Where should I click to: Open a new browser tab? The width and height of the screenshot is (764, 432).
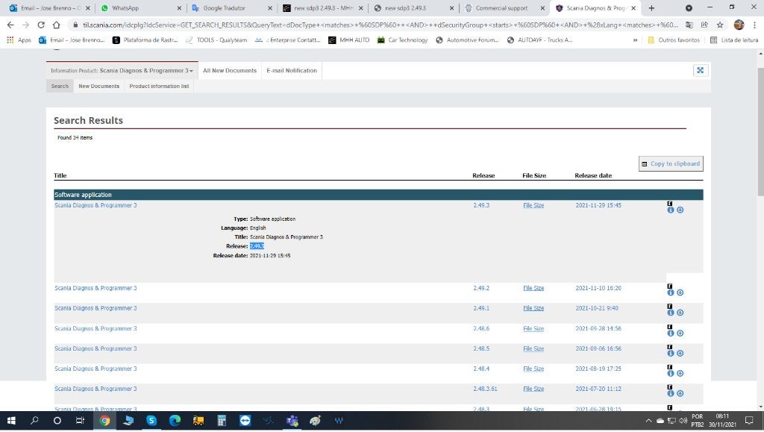coord(651,8)
